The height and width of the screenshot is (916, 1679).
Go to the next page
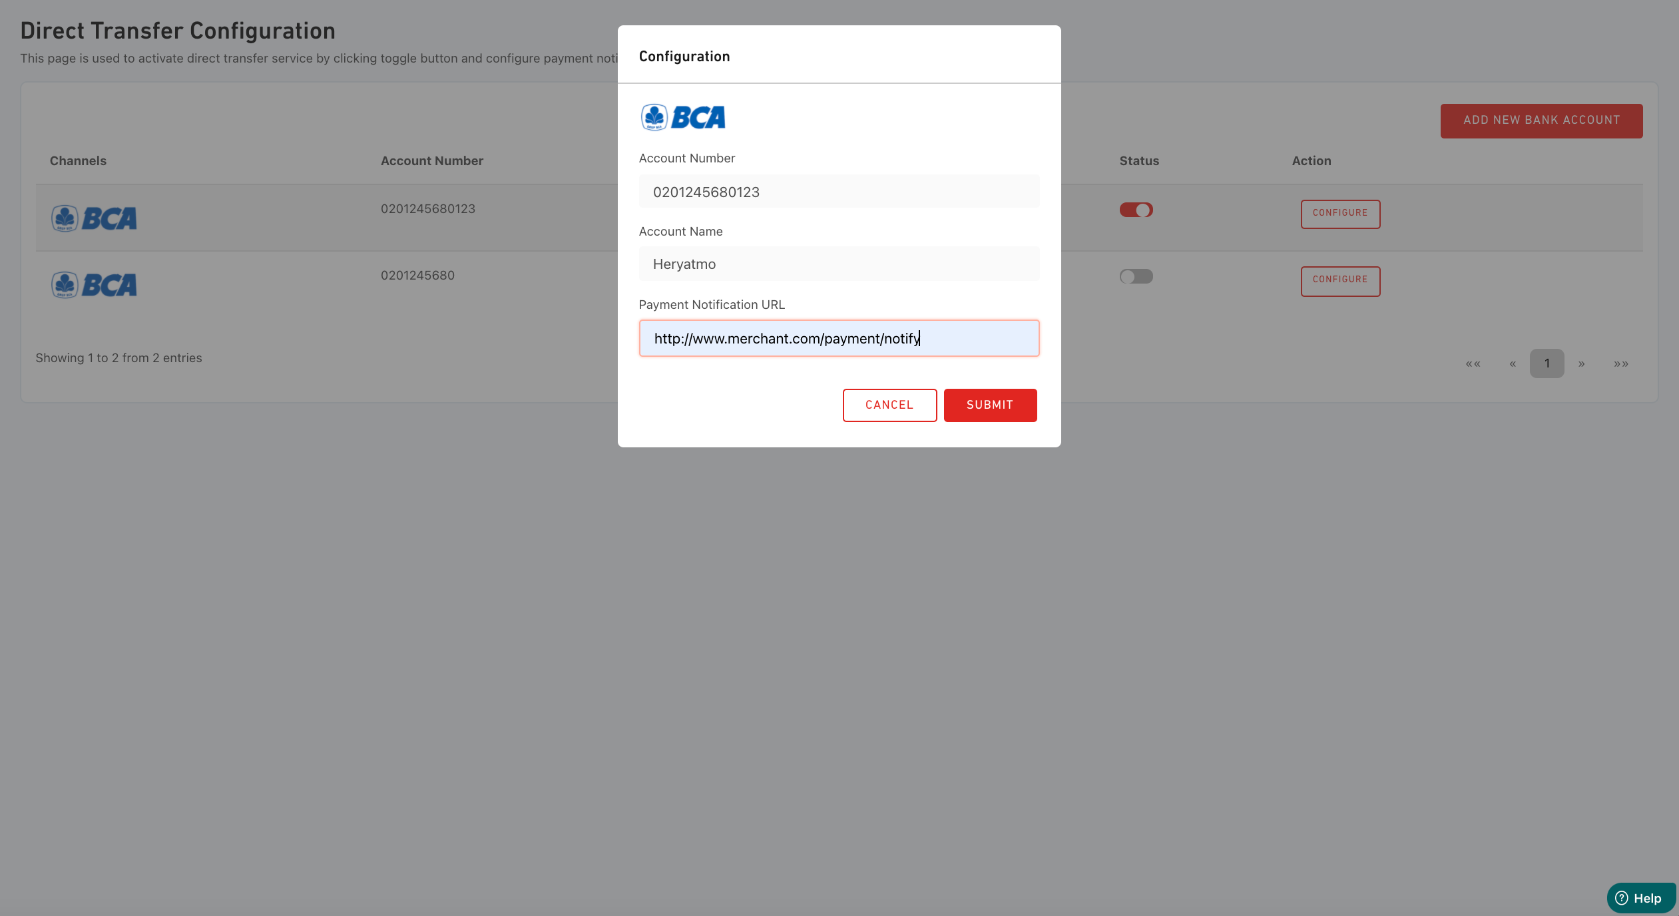pos(1581,363)
